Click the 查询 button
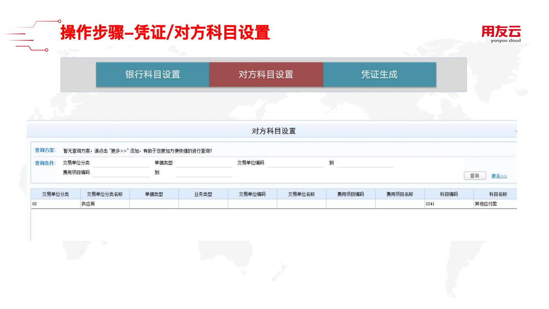The image size is (549, 309). [x=475, y=176]
